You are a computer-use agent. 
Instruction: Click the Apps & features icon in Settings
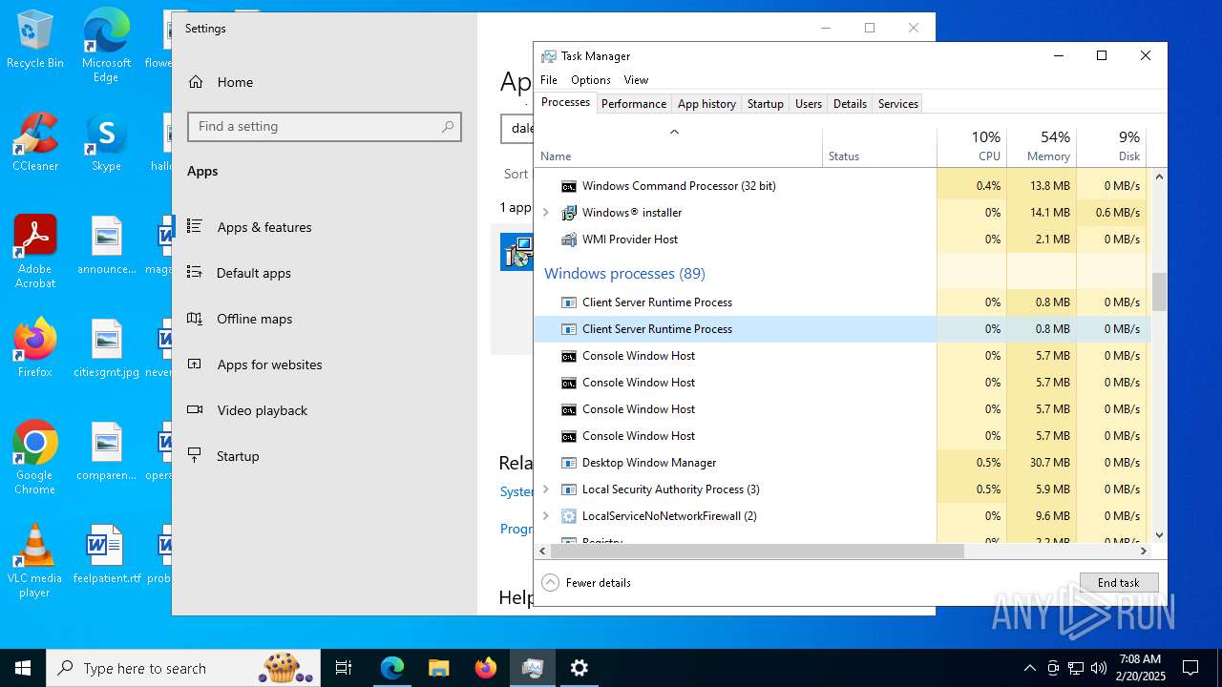(x=195, y=227)
